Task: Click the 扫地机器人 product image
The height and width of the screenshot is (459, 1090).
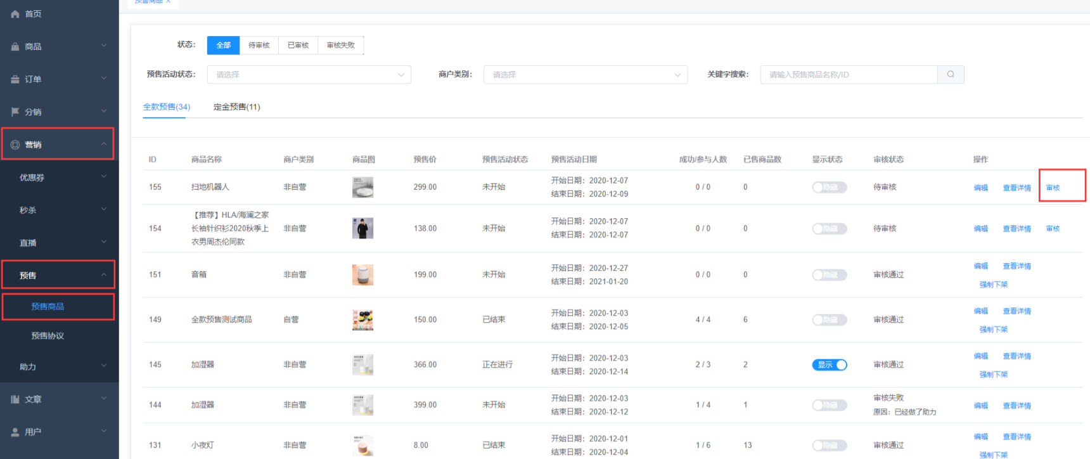Action: pyautogui.click(x=362, y=188)
